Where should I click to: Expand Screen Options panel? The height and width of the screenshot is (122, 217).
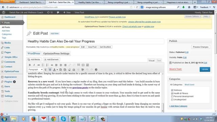(x=193, y=16)
